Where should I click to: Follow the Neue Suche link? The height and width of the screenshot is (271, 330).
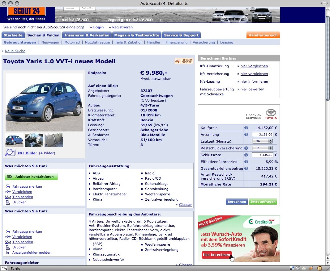(15, 51)
